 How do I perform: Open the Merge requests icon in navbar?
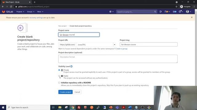(167, 12)
